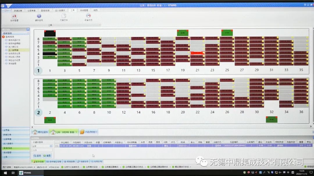Click the keyword input field containing 115
The image size is (314, 176).
tap(42, 150)
